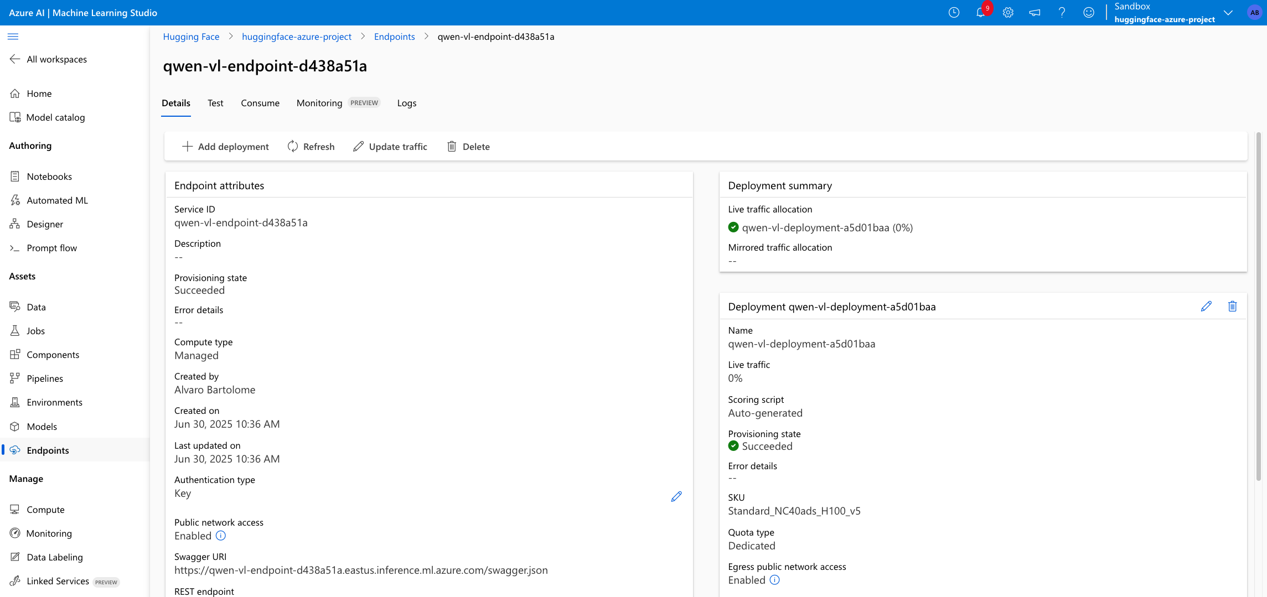Open Prompt flow

tap(51, 247)
